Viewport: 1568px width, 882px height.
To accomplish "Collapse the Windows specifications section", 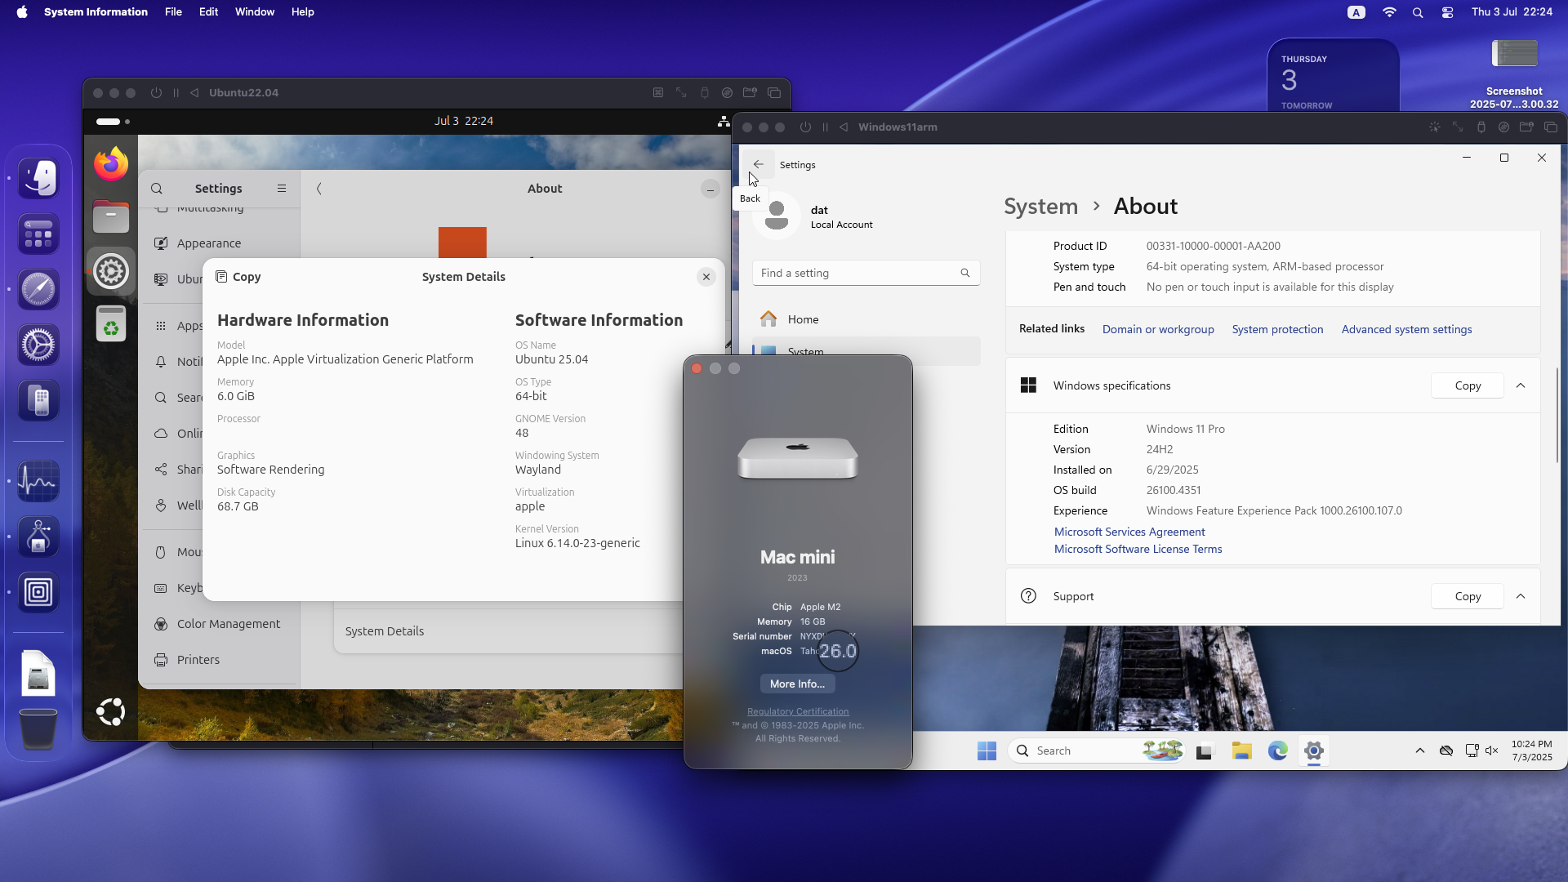I will click(1521, 385).
